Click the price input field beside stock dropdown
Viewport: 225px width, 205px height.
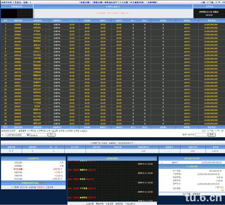38,135
